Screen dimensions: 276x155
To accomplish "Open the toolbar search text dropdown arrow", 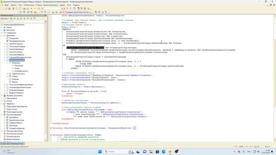I will coord(62,9).
